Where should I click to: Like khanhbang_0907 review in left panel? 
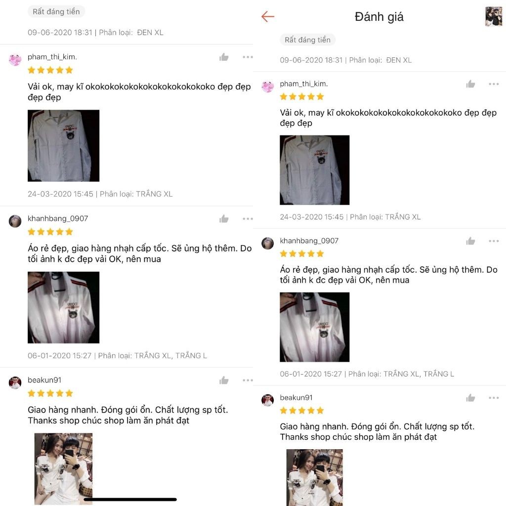[x=224, y=219]
